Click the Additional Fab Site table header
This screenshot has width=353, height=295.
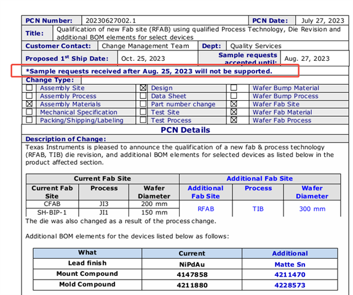(260, 179)
